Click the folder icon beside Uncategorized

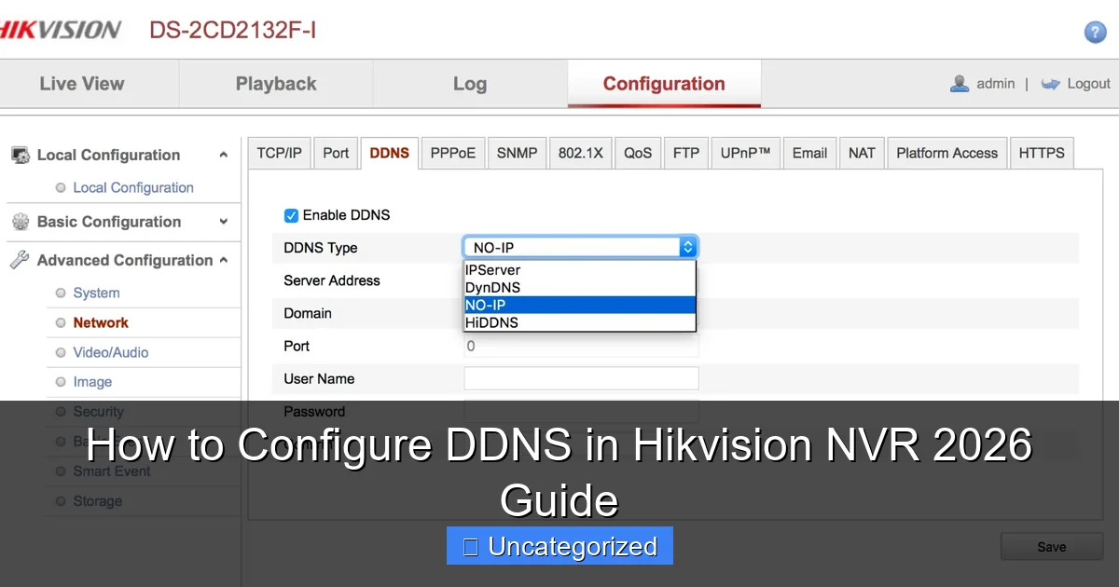tap(471, 546)
